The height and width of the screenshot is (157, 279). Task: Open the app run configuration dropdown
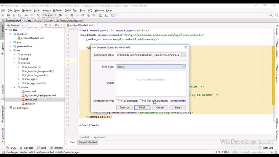coord(50,15)
